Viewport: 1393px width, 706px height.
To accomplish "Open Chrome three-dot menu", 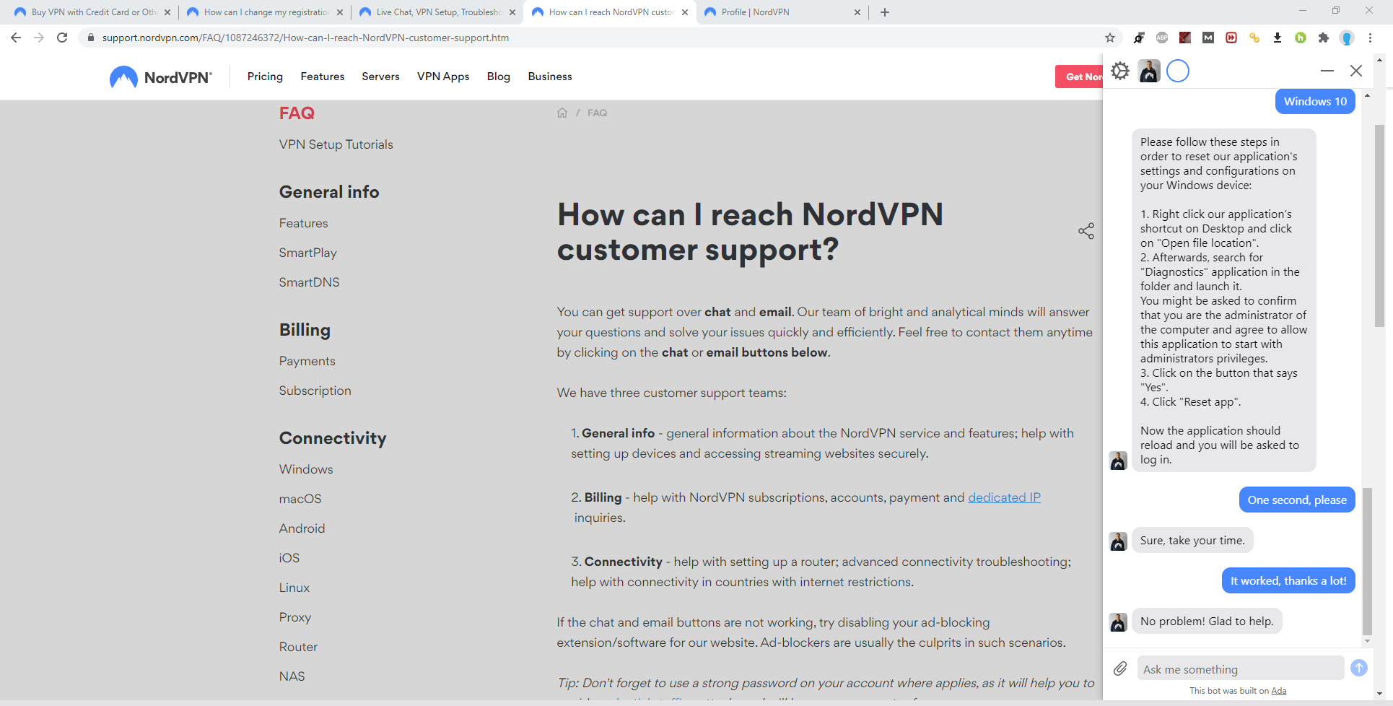I will coord(1370,38).
